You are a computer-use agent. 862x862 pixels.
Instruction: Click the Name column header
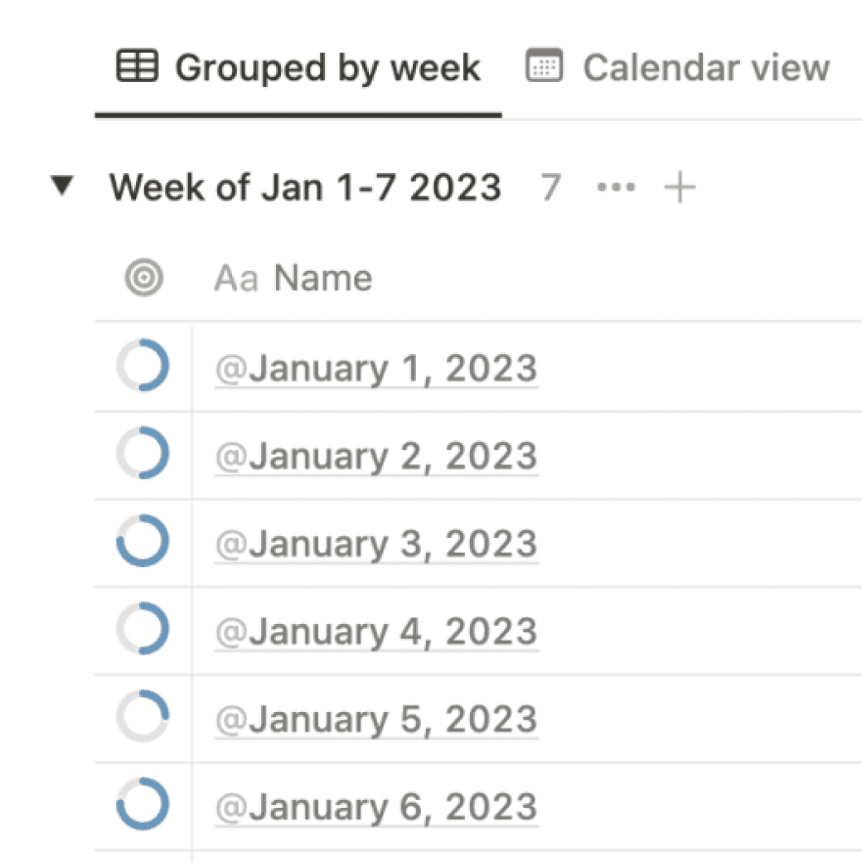coord(322,278)
